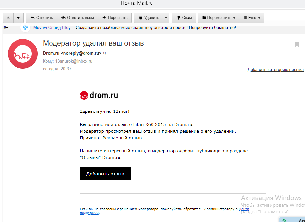Click sender name Drom.ru <noreply@drom.ru>
This screenshot has width=305, height=222.
[x=72, y=53]
